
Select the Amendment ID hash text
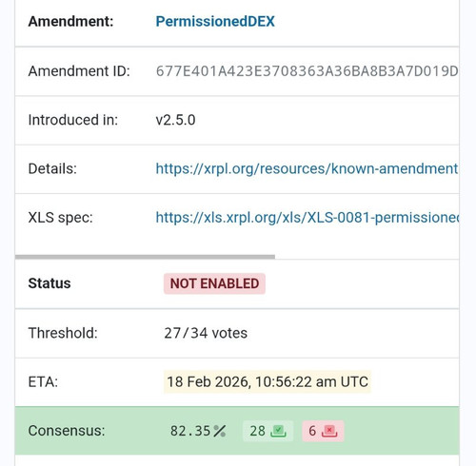307,71
